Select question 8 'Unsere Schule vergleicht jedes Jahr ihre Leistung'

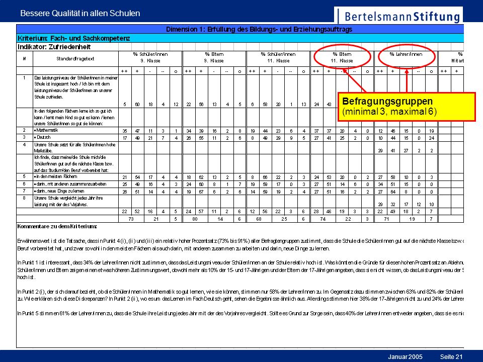[69, 201]
